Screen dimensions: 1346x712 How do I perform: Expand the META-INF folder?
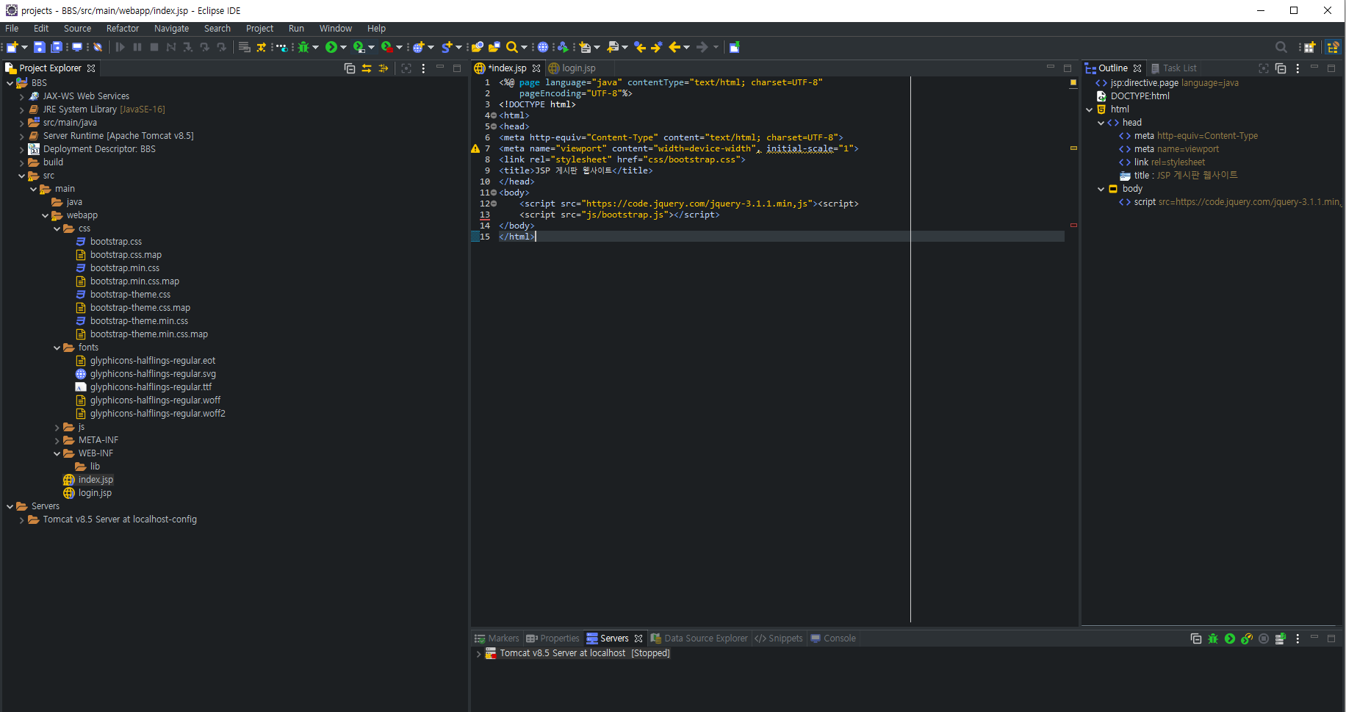(x=57, y=440)
